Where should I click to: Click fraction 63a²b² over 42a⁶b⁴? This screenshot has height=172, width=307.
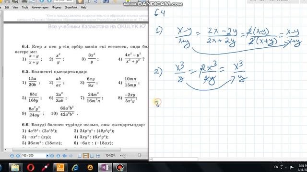(x=67, y=111)
